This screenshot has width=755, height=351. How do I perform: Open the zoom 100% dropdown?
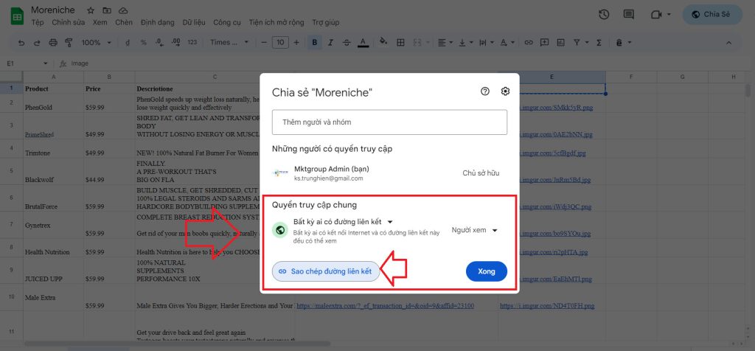point(96,43)
